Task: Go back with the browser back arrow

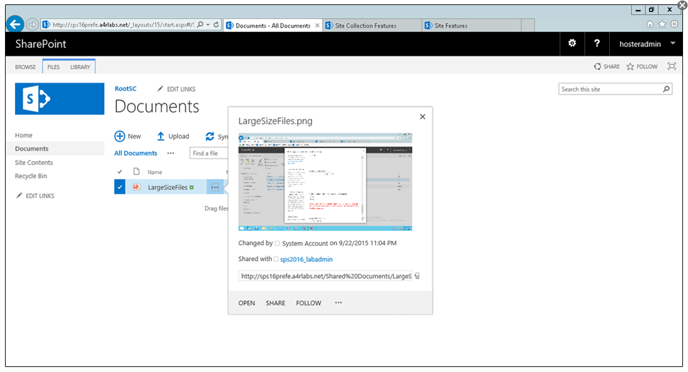Action: click(15, 24)
